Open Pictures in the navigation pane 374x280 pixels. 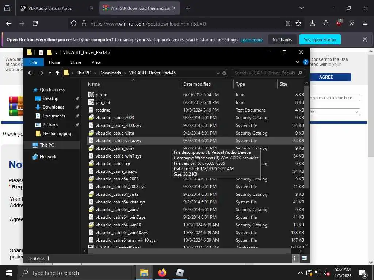click(50, 125)
